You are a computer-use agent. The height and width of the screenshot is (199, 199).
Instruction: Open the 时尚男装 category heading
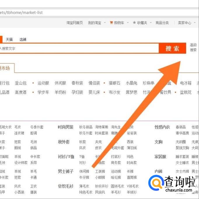pos(66,127)
